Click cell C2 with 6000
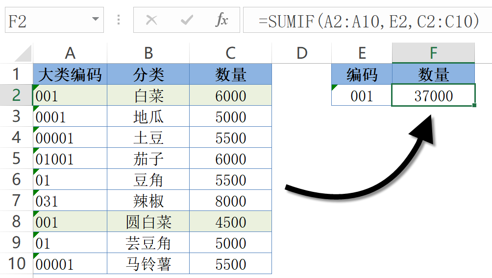Screen dimensions: 492x278 pyautogui.click(x=231, y=95)
